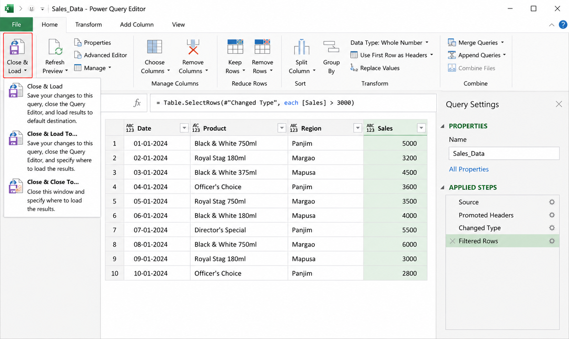The width and height of the screenshot is (569, 339).
Task: Close the Query Settings pane
Action: tap(559, 104)
